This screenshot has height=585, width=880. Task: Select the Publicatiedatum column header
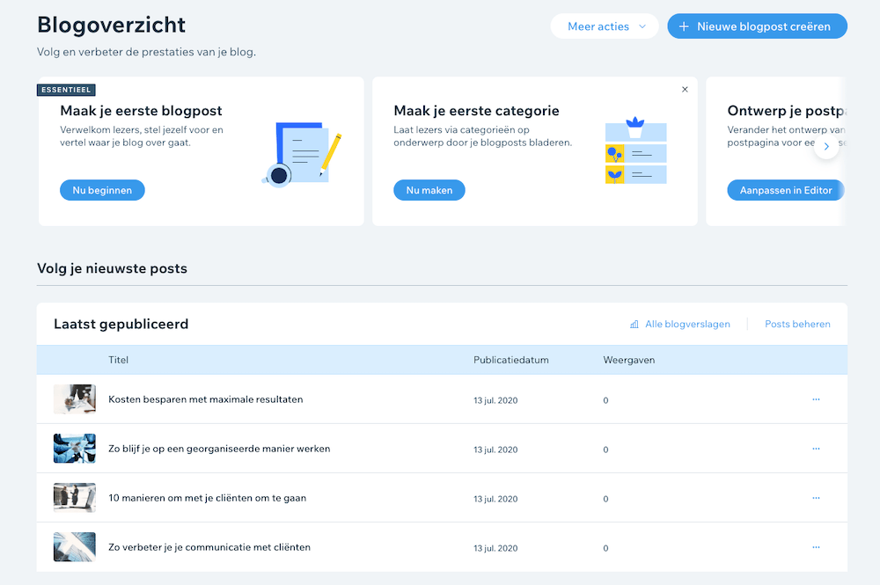[510, 359]
